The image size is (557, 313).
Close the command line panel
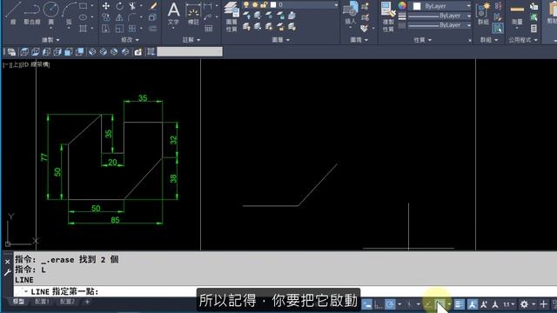pos(8,262)
